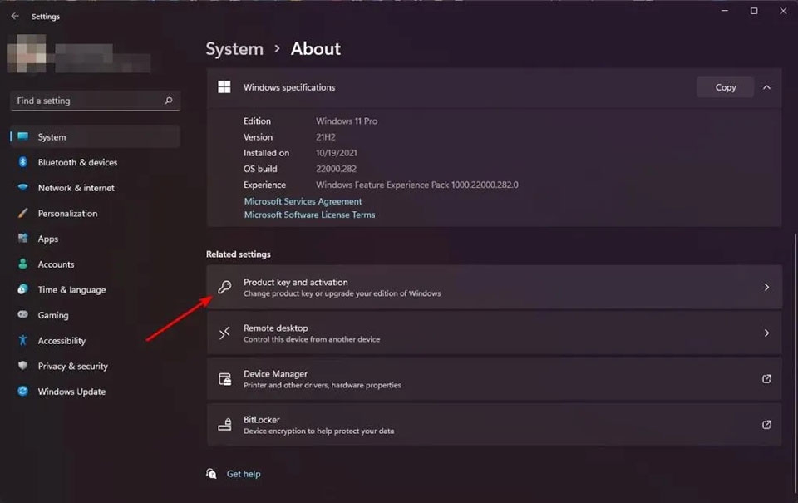Viewport: 798px width, 503px height.
Task: Click the System monitor icon in sidebar
Action: [x=23, y=136]
